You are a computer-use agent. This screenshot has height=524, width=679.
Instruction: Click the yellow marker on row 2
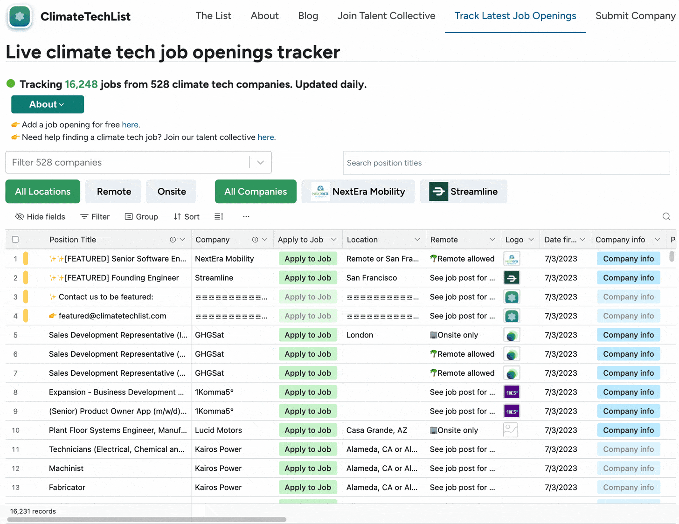26,278
